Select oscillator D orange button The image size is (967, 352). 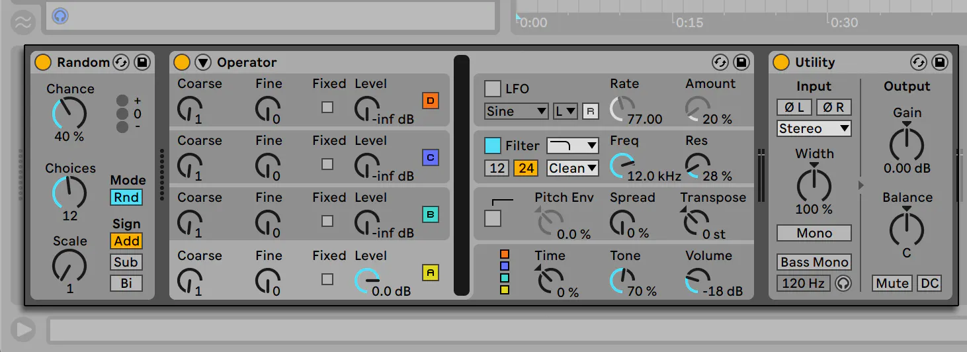point(431,101)
